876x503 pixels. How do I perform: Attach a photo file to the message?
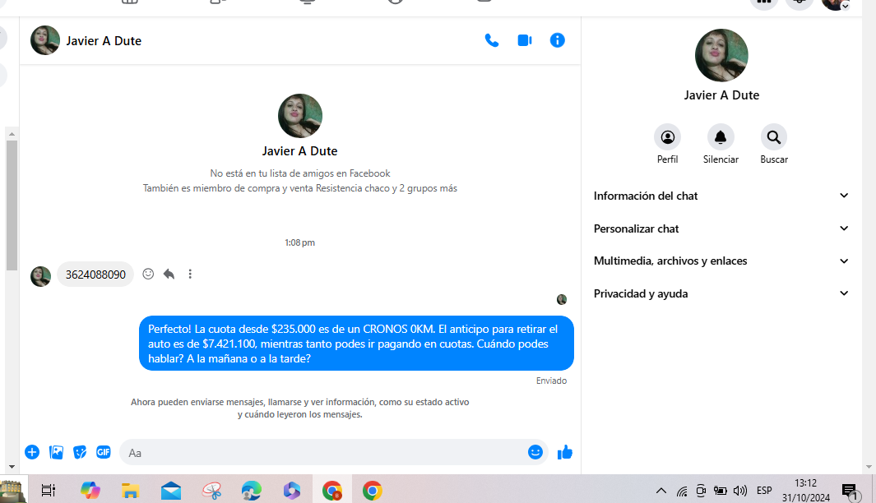pos(56,452)
